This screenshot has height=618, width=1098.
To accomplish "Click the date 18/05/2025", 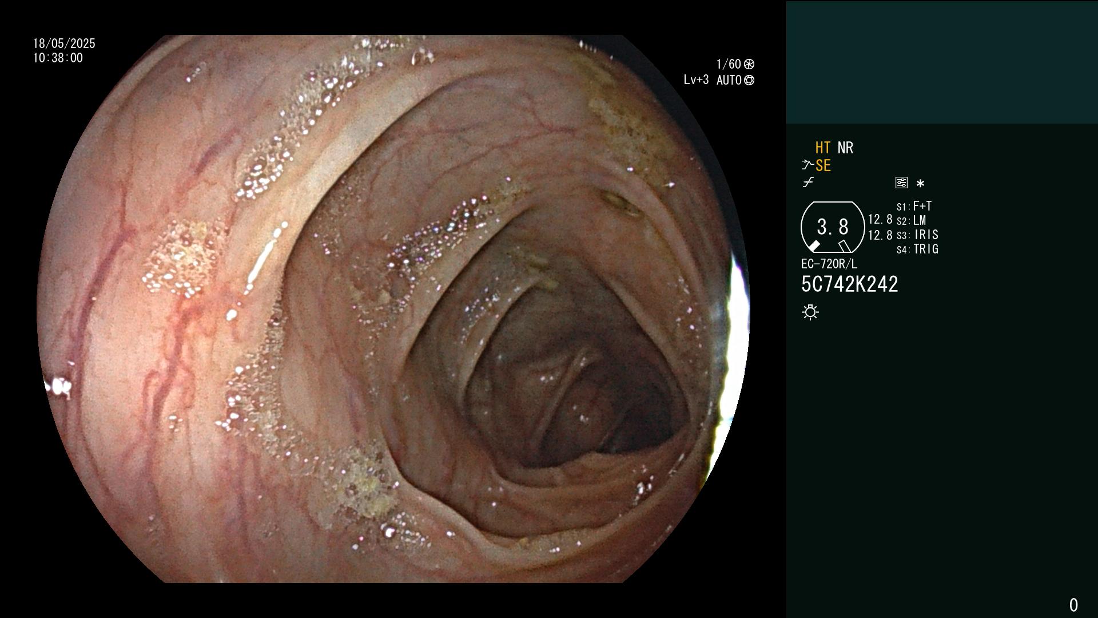I will (64, 43).
